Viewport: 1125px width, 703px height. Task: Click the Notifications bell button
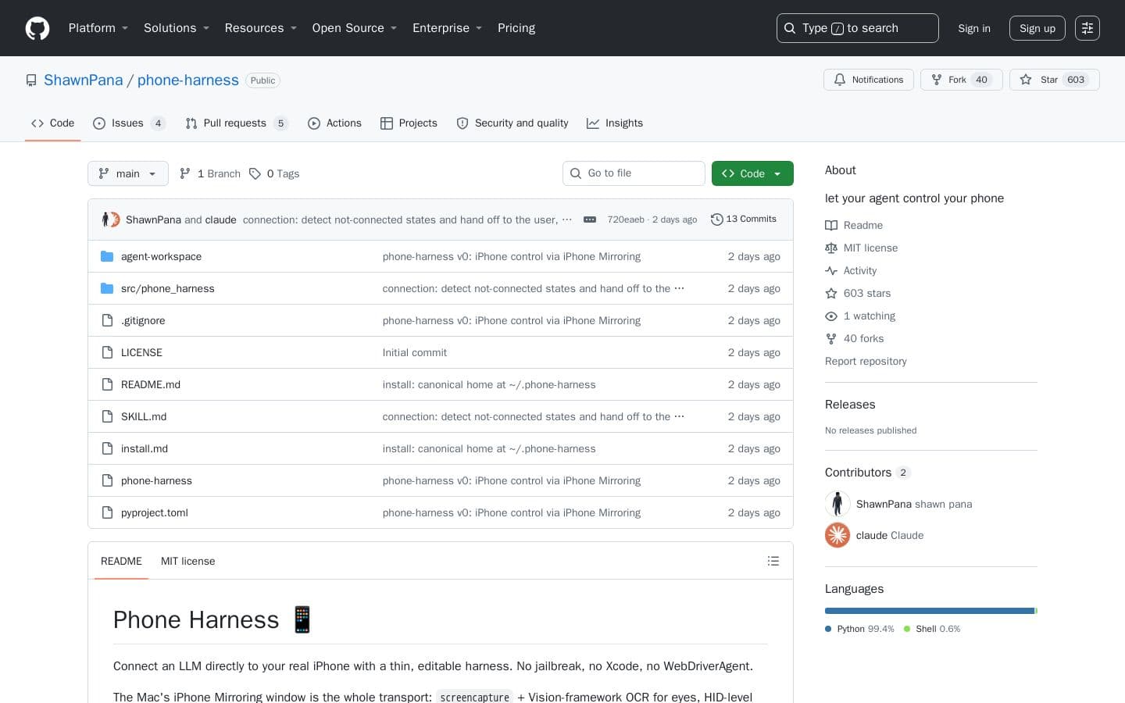pos(868,80)
